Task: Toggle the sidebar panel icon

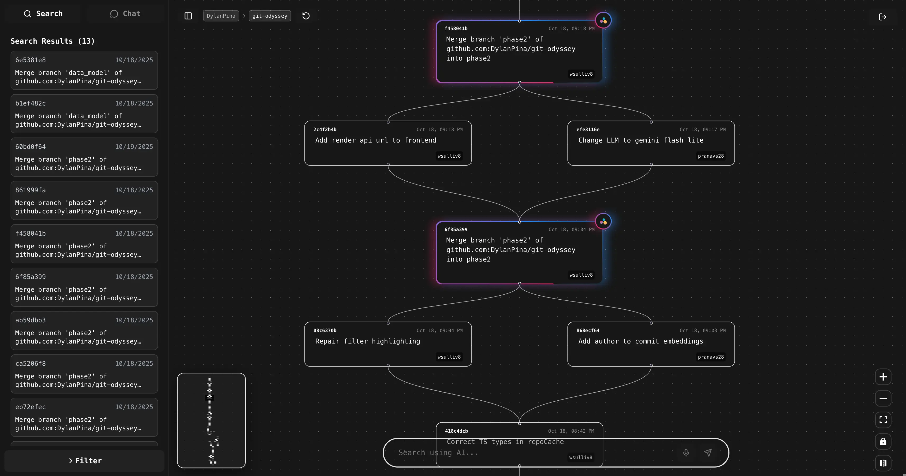Action: 188,16
